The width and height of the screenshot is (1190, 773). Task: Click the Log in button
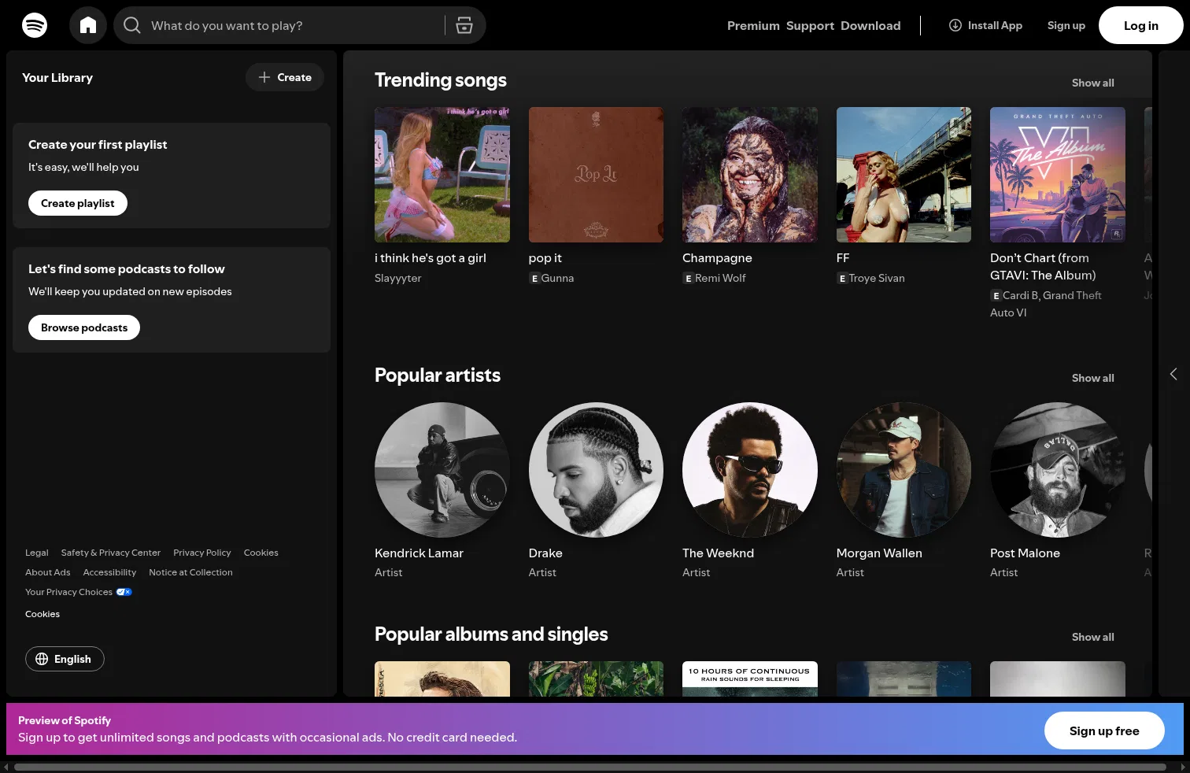tap(1140, 25)
